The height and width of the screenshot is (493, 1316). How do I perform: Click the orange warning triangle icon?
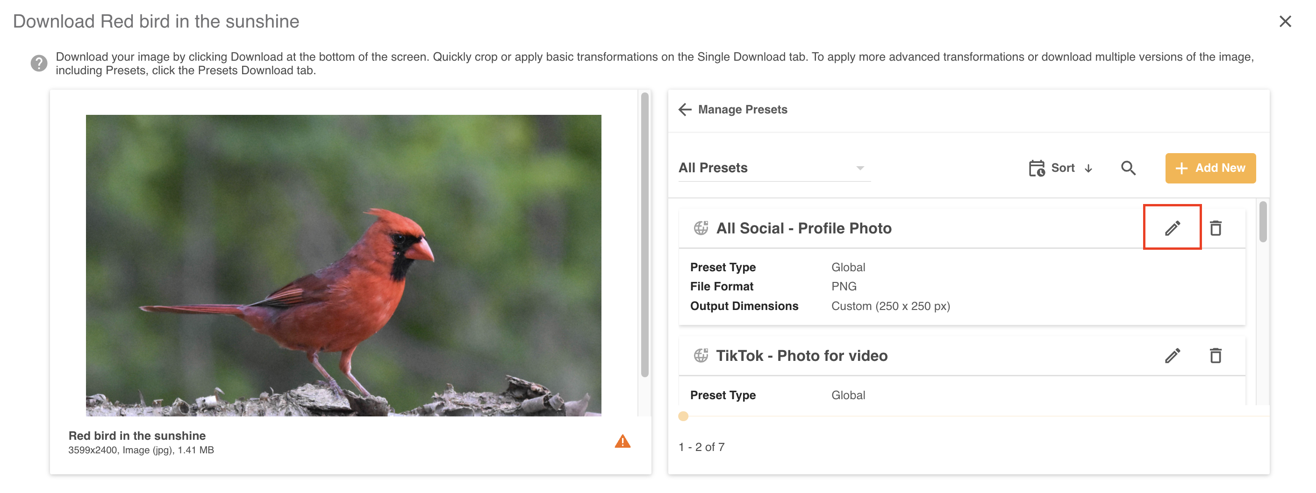[x=622, y=441]
